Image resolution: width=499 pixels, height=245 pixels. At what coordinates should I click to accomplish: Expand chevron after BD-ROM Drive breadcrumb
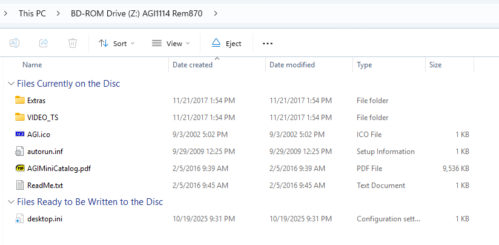click(216, 13)
